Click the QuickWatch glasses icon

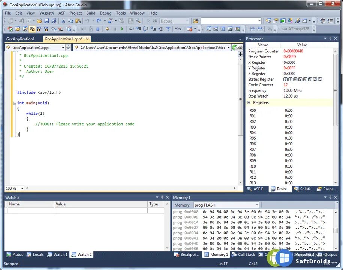pyautogui.click(x=131, y=29)
